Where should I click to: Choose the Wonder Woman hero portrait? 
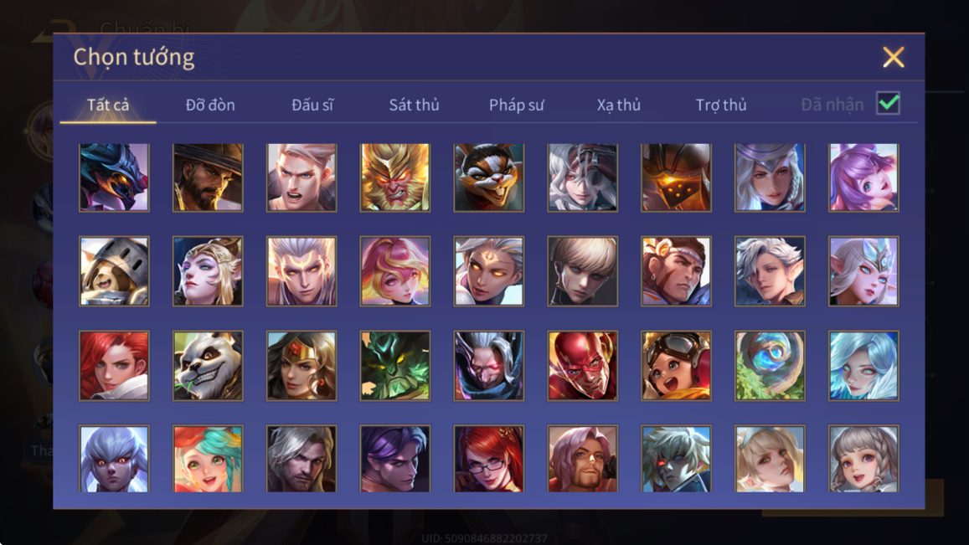[302, 365]
